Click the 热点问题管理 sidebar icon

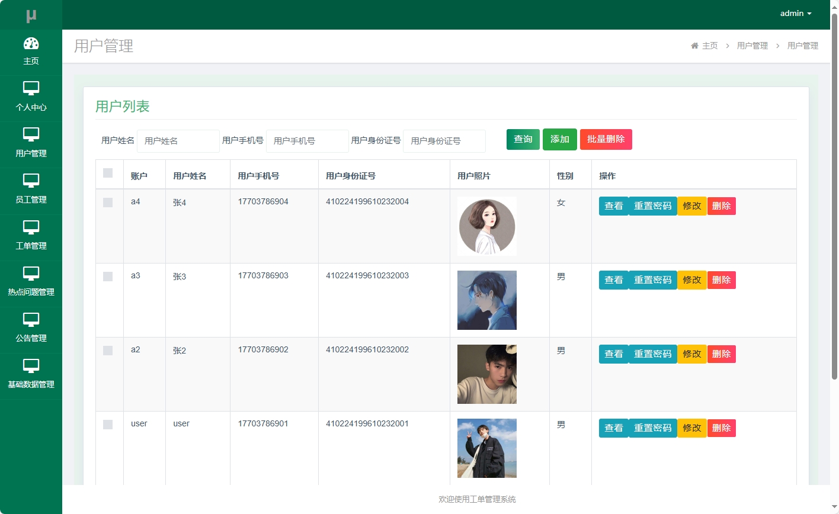[31, 274]
